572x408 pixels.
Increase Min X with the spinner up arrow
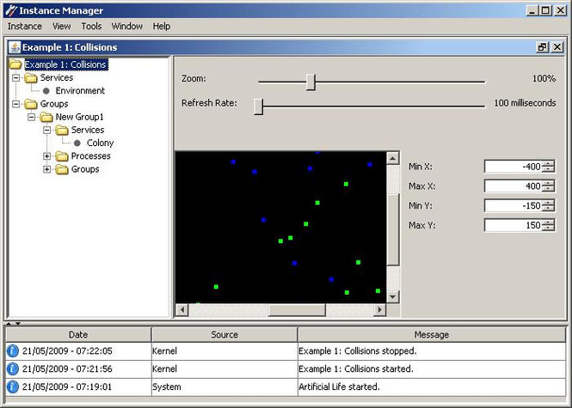click(x=548, y=163)
